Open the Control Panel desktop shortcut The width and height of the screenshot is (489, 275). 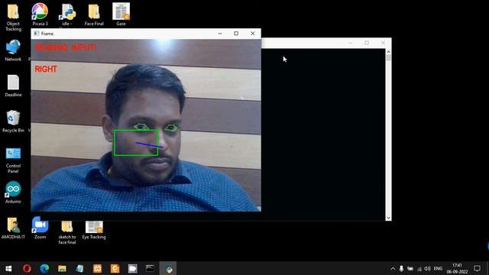coord(13,160)
